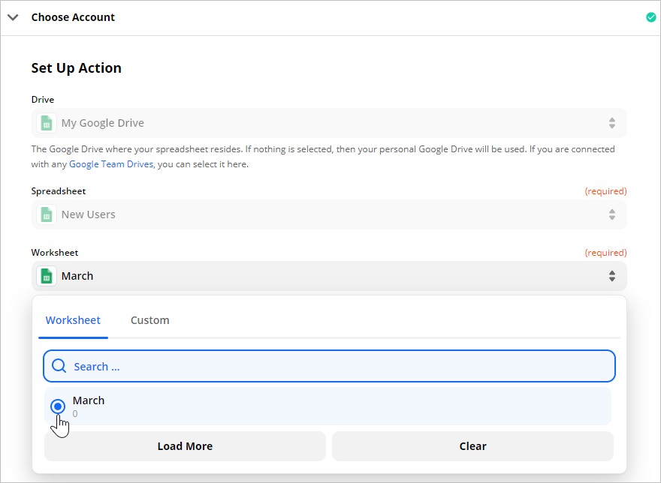The image size is (661, 483).
Task: Click the magnifying glass search icon
Action: [59, 366]
